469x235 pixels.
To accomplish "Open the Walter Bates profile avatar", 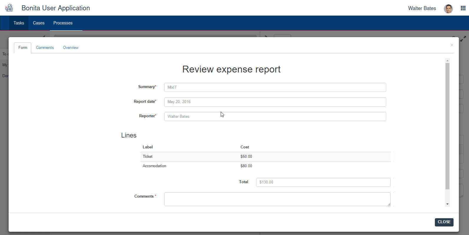I will [x=448, y=9].
